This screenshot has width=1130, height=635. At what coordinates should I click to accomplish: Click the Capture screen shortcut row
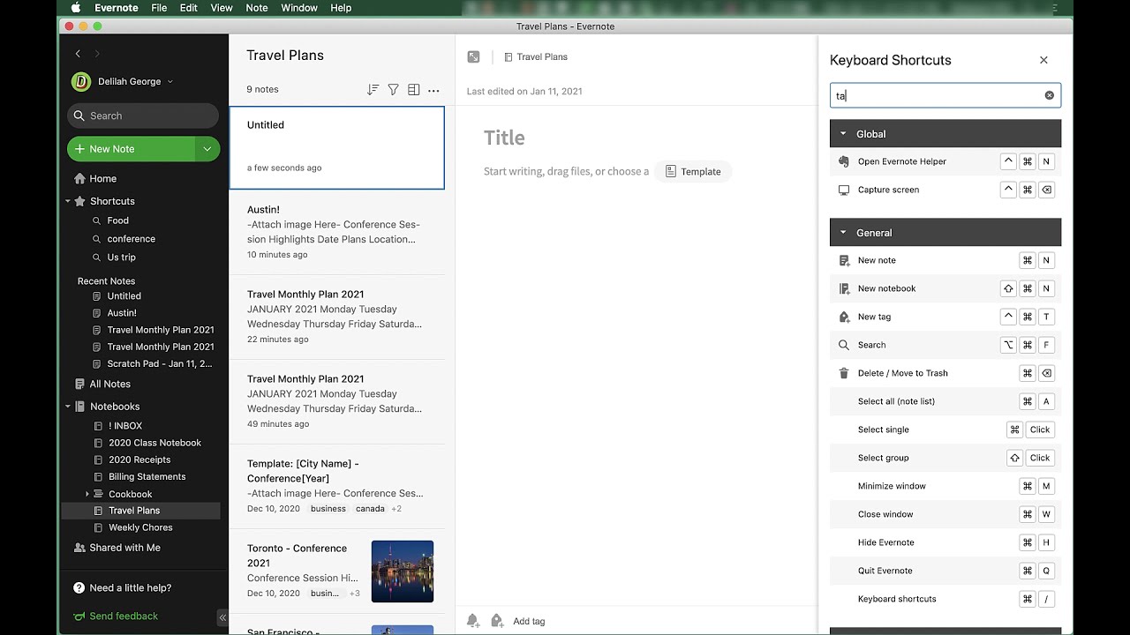[x=945, y=190]
